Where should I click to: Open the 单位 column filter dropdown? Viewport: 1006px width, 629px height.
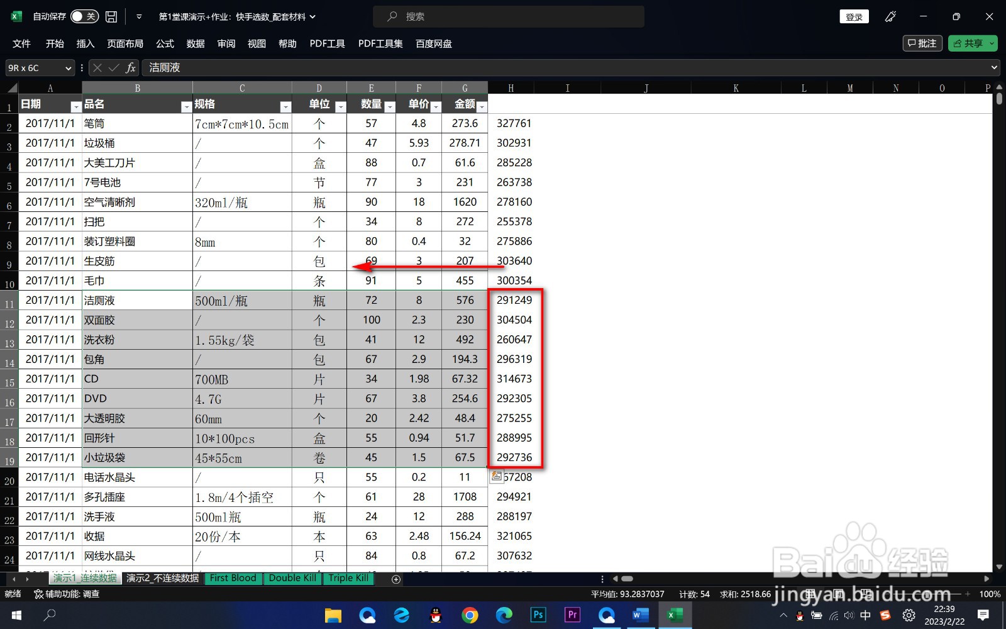pyautogui.click(x=340, y=107)
